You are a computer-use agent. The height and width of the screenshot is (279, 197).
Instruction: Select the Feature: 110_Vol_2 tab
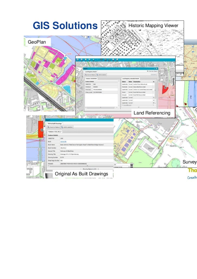point(55,132)
